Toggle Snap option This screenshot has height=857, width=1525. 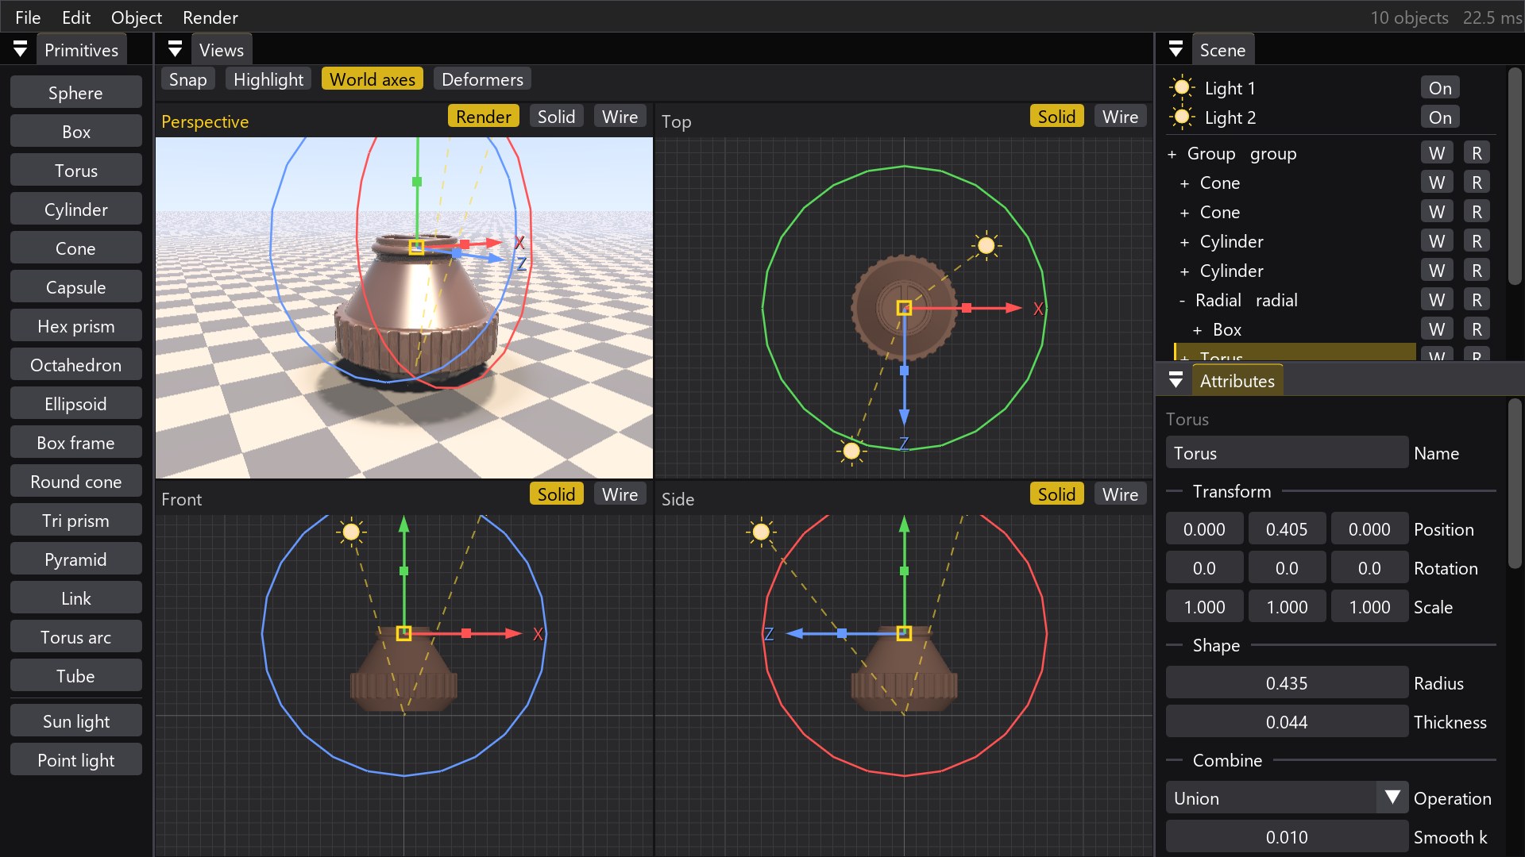(x=187, y=79)
